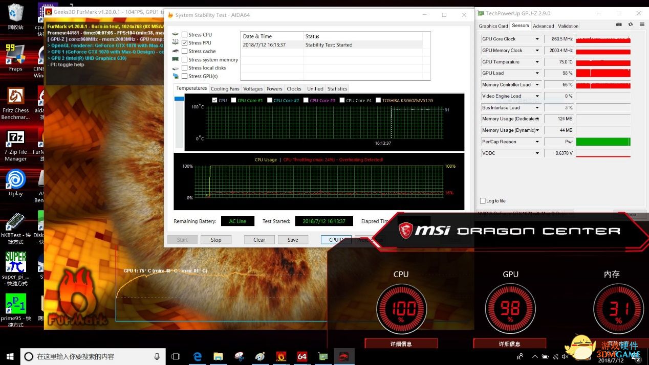This screenshot has height=365, width=649.
Task: Enable the Stress GPU(s) checkbox
Action: tap(184, 76)
